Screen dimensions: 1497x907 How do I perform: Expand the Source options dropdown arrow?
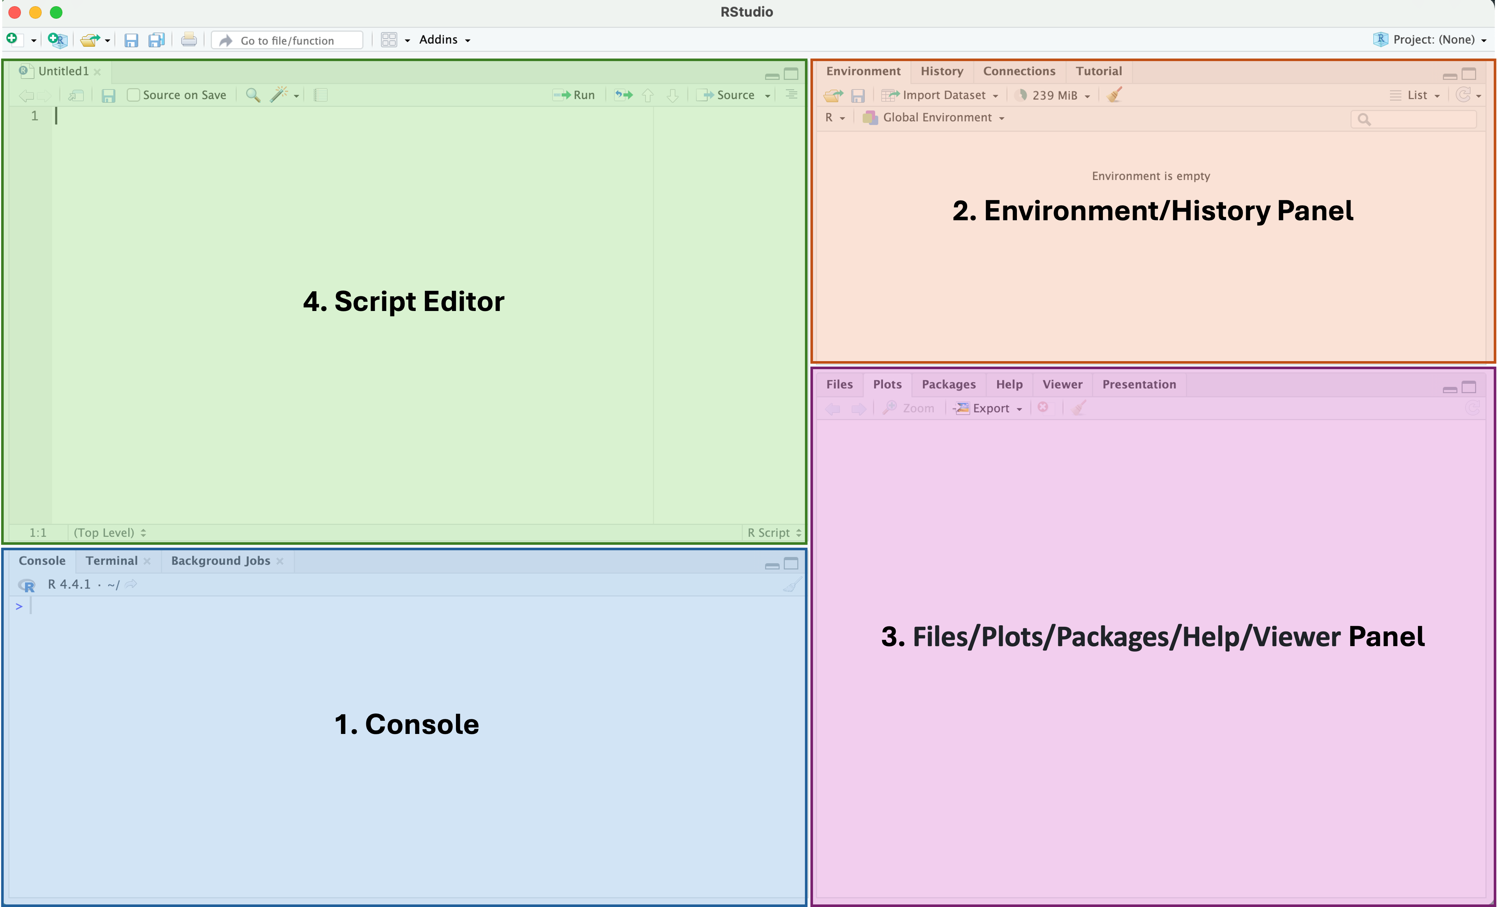point(767,96)
